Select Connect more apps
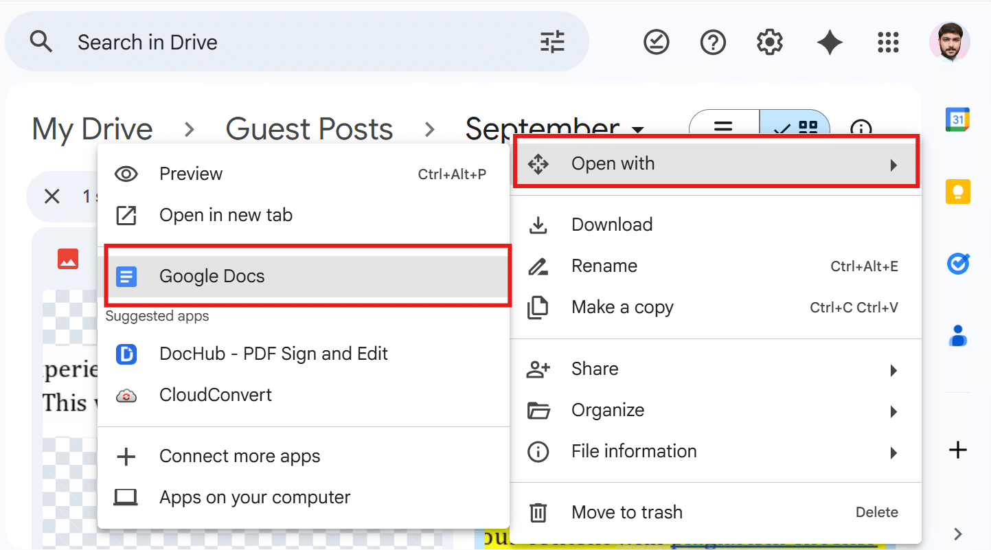 (x=304, y=456)
